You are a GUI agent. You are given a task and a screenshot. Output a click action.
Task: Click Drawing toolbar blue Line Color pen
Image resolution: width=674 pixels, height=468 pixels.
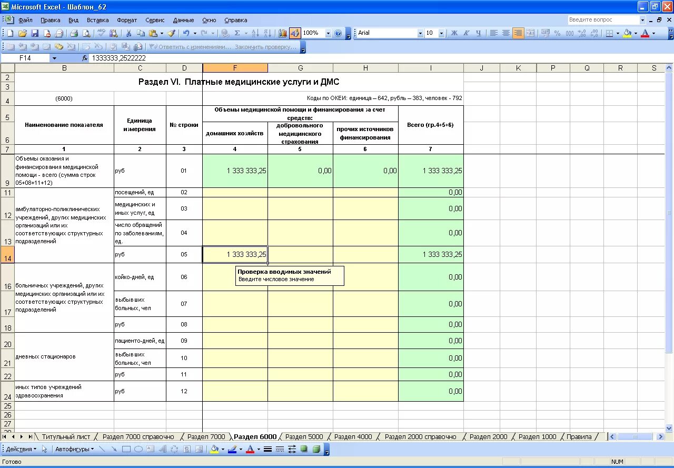click(232, 449)
